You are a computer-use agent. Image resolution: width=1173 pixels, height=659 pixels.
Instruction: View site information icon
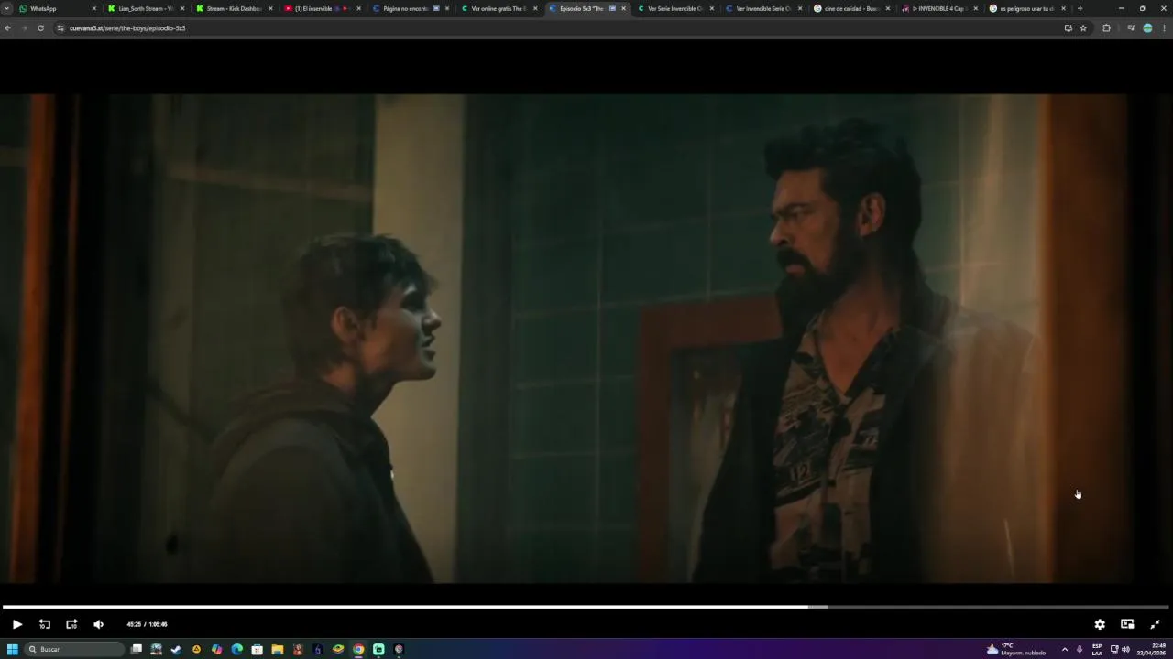60,28
